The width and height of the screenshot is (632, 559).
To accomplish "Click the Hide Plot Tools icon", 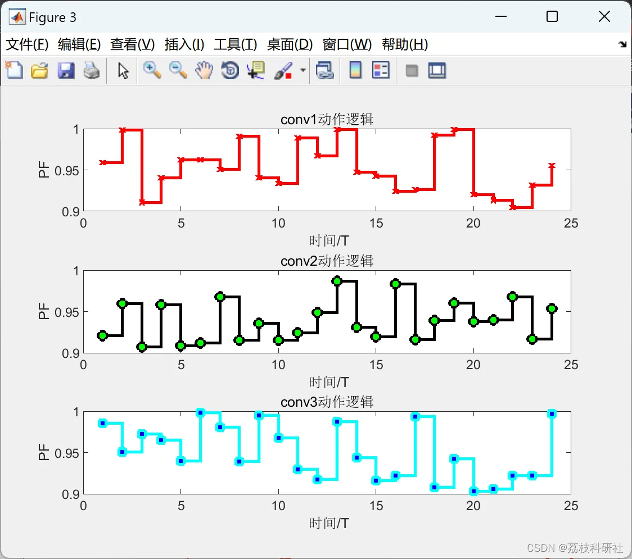I will pos(412,71).
